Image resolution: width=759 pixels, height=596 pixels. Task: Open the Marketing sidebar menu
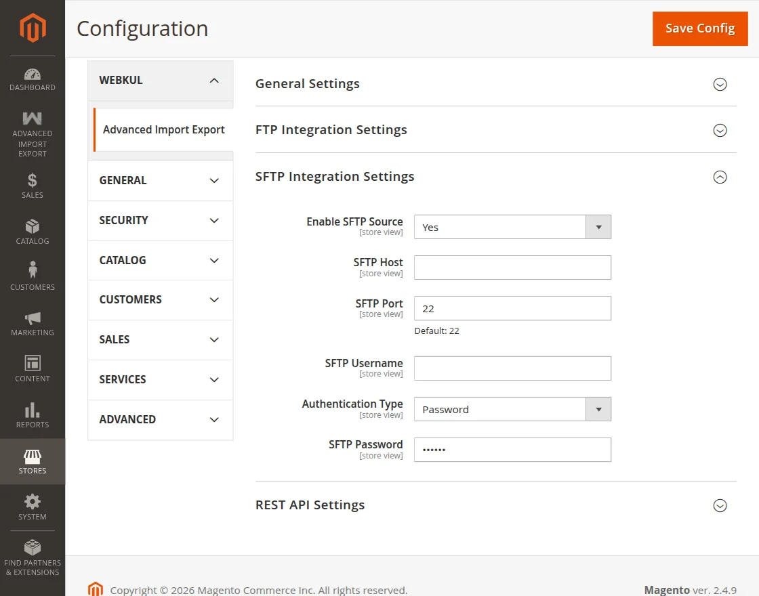point(33,324)
